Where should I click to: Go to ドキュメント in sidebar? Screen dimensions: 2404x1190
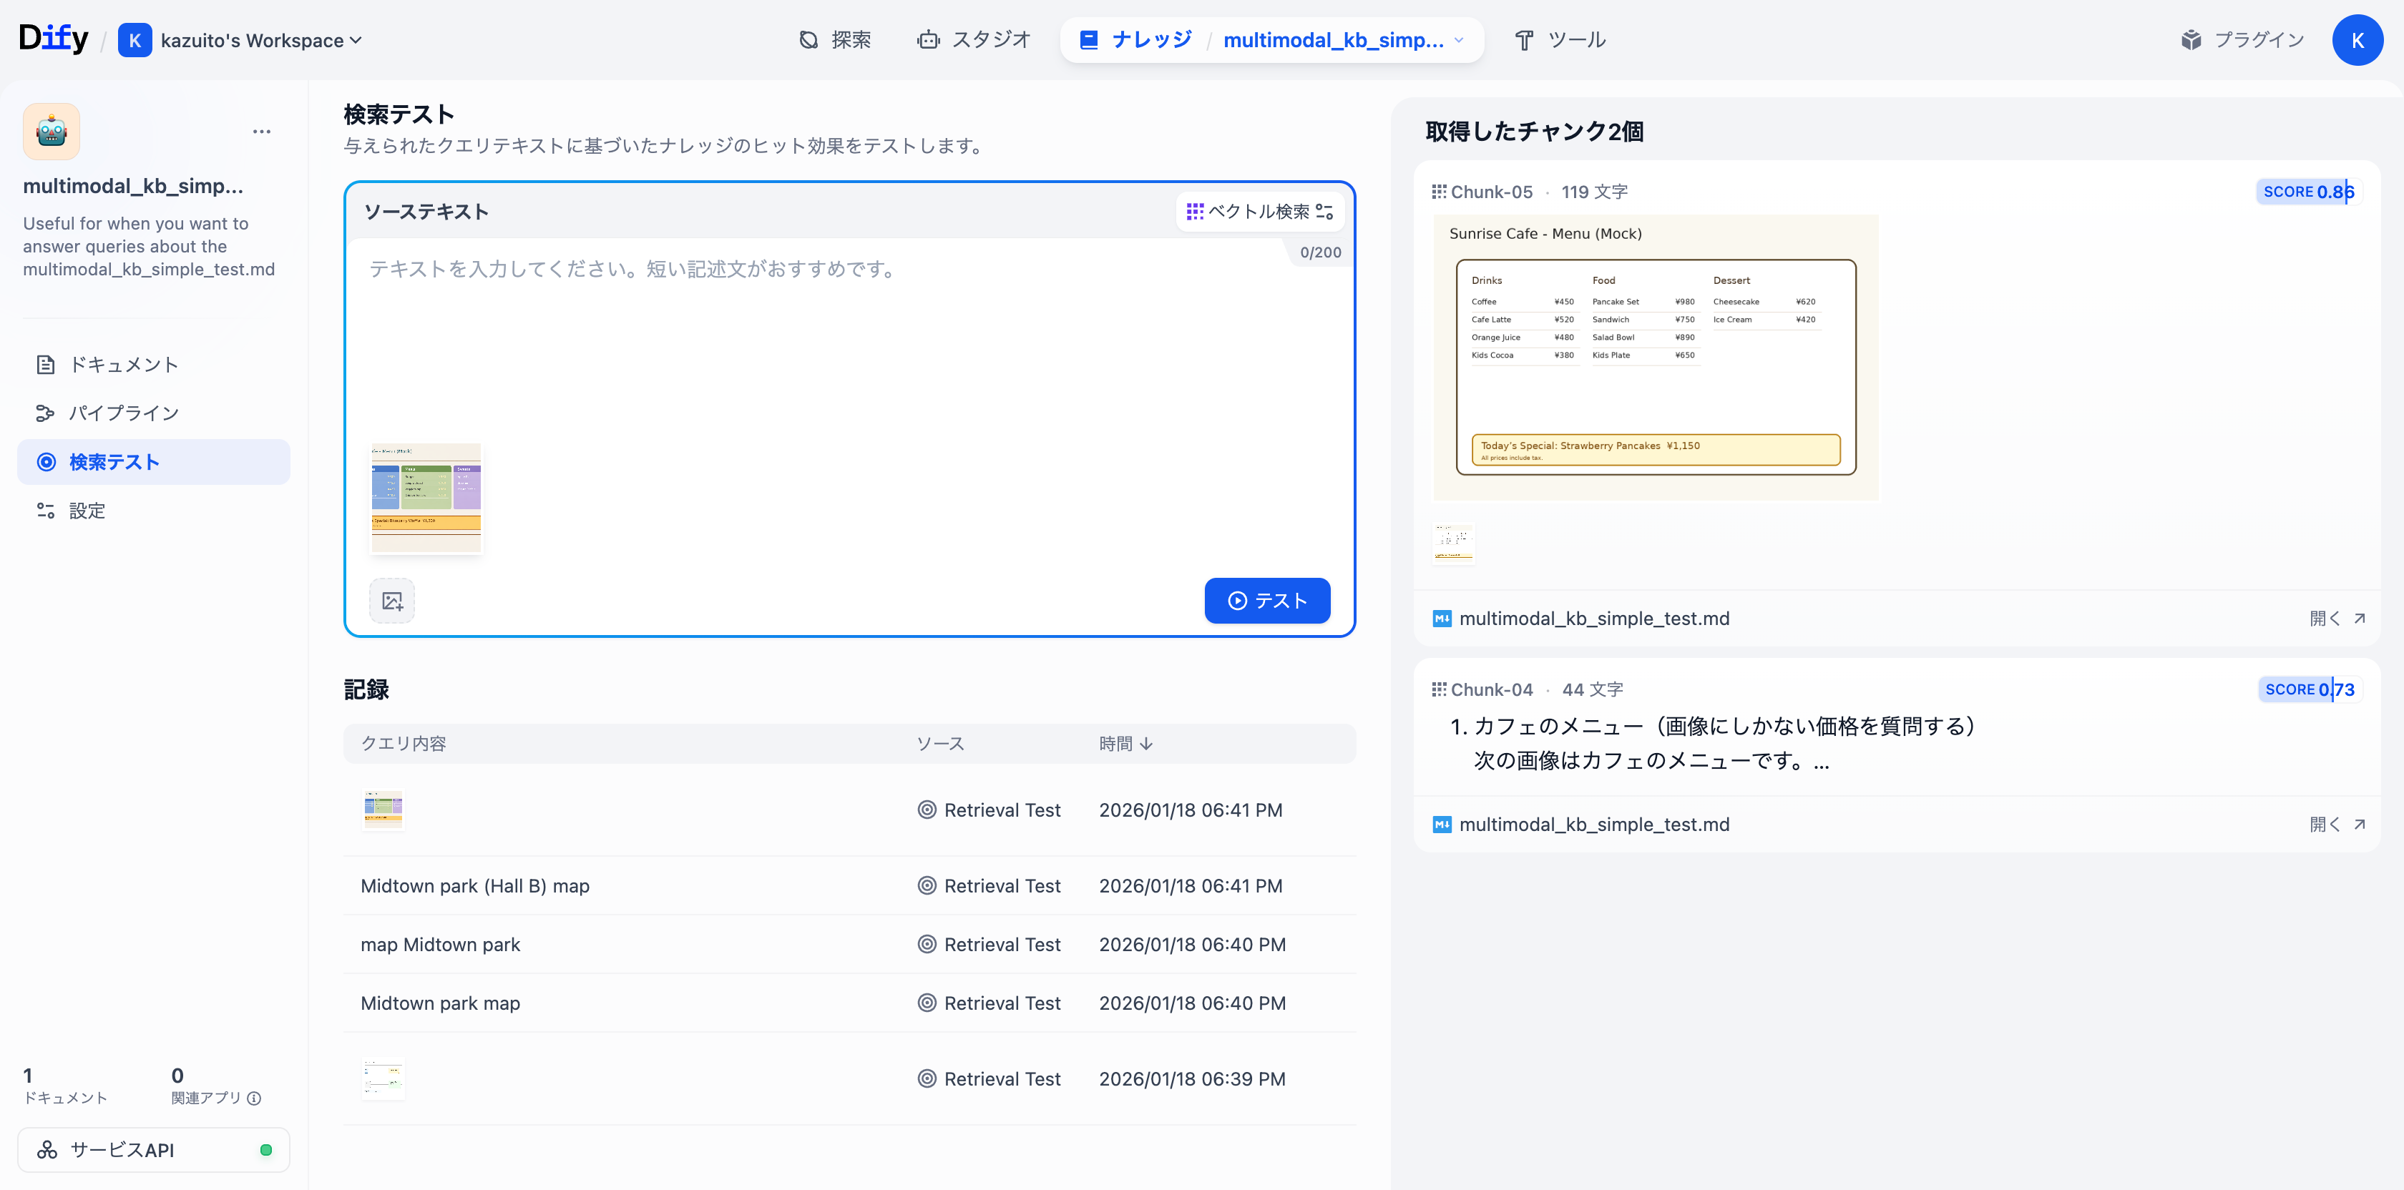click(x=123, y=365)
